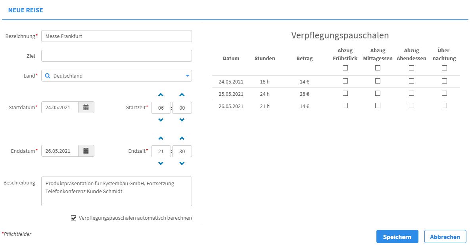Toggle Abzug Abendessen for 24.05.2021
This screenshot has height=245, width=470.
tap(411, 81)
